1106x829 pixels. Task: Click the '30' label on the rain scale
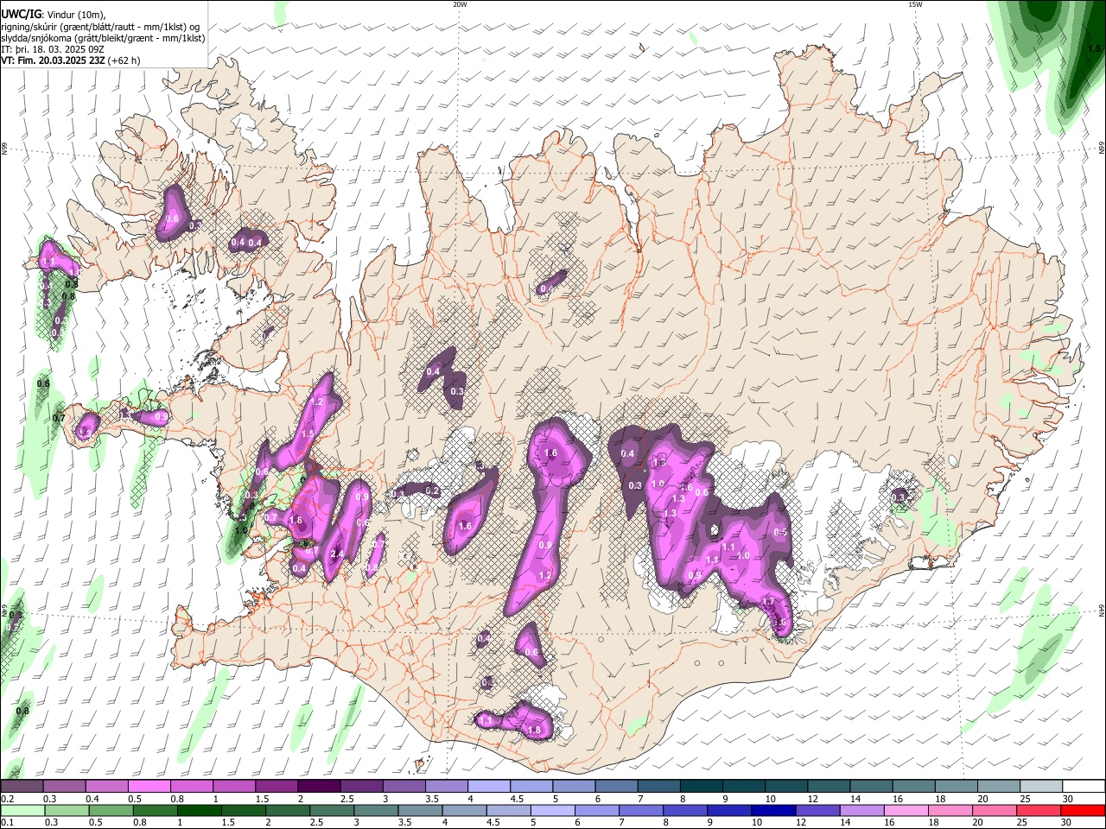click(1065, 822)
